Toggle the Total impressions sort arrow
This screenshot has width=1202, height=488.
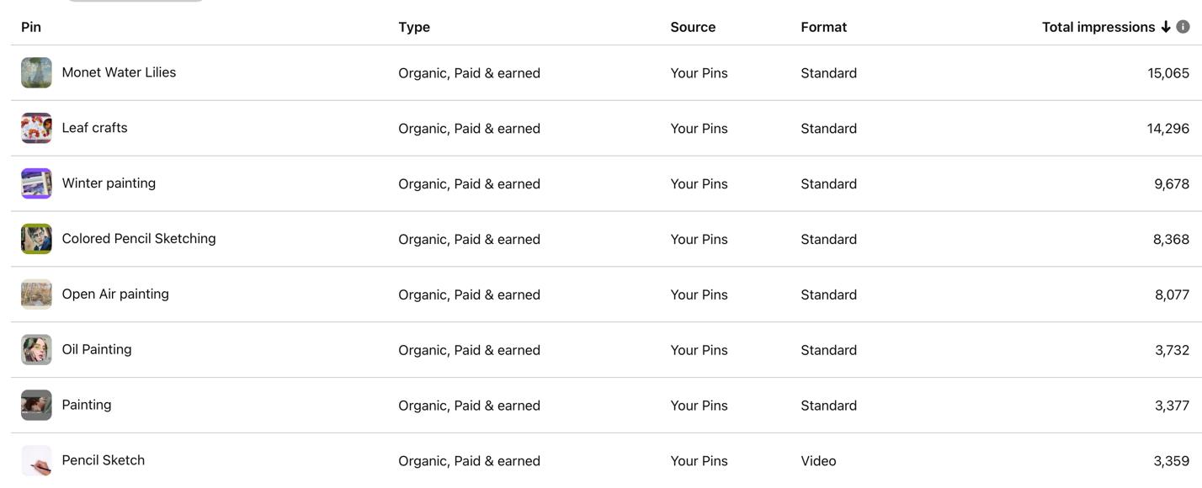(x=1166, y=27)
